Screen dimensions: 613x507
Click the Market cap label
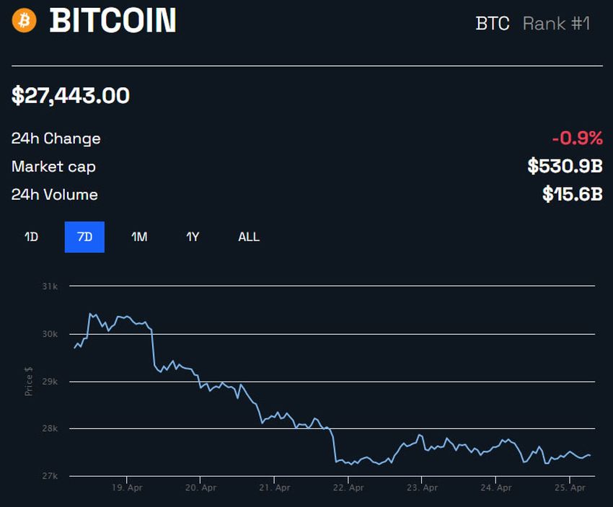pos(53,167)
